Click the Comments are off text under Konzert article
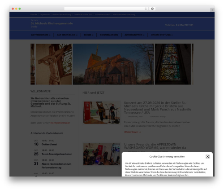 point(158,116)
